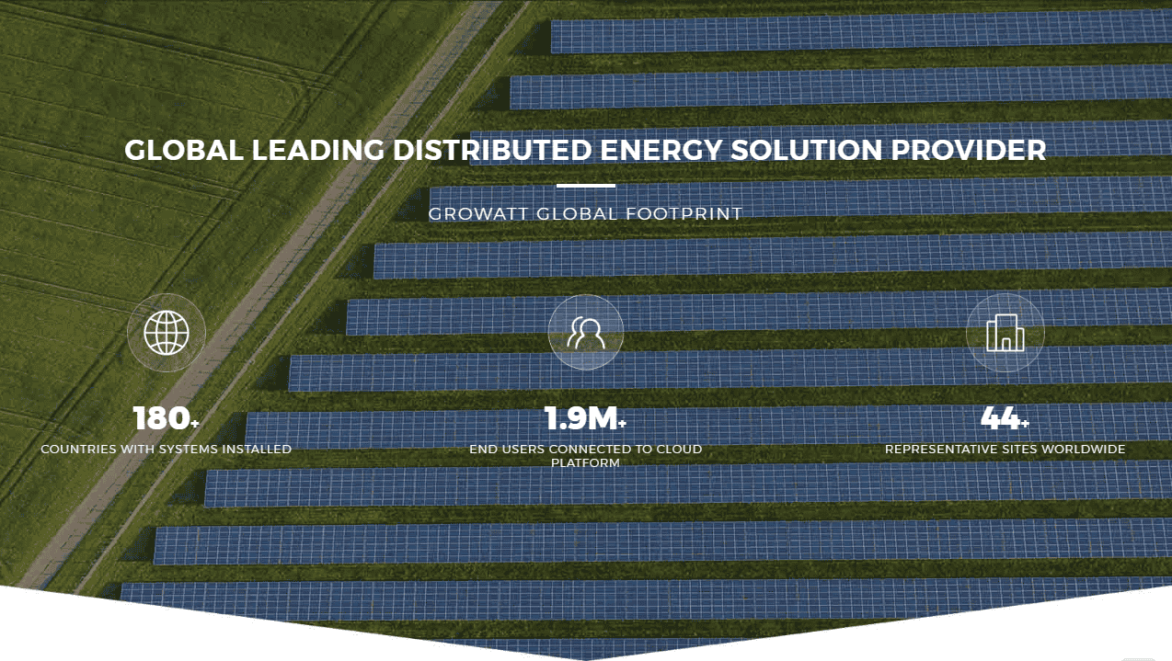
Task: Click the small plus sign after 44
Action: click(x=1025, y=423)
